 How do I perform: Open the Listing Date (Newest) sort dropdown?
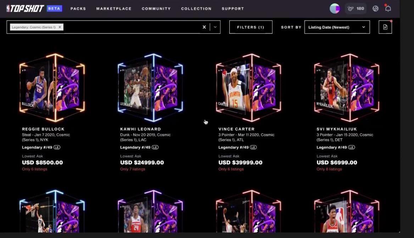[x=337, y=27]
